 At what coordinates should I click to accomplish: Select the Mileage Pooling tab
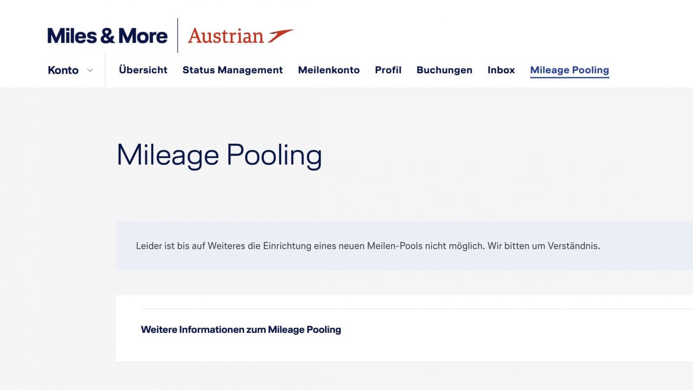[x=570, y=70]
